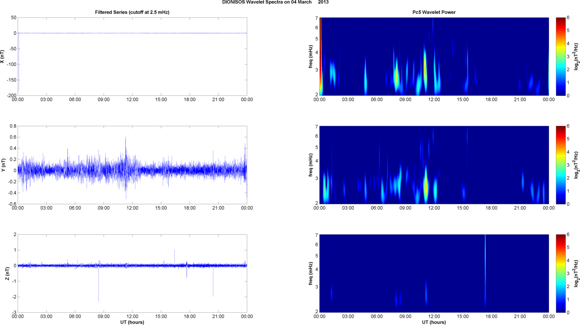Click the '09:00' tick under the top wavelet spectrum
580x325 pixels.
coord(405,100)
